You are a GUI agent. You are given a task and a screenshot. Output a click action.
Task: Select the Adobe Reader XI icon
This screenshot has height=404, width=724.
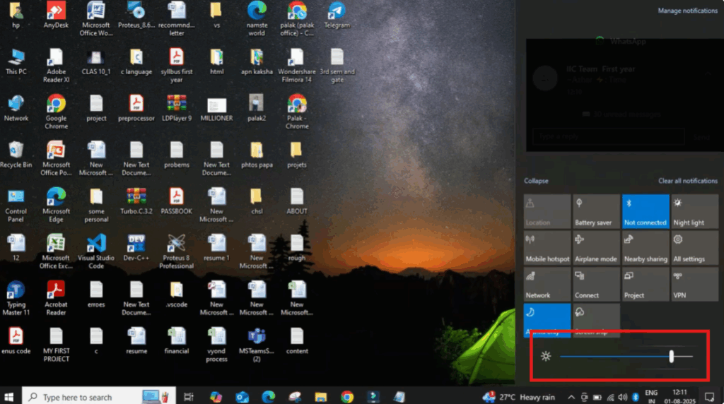coord(56,66)
